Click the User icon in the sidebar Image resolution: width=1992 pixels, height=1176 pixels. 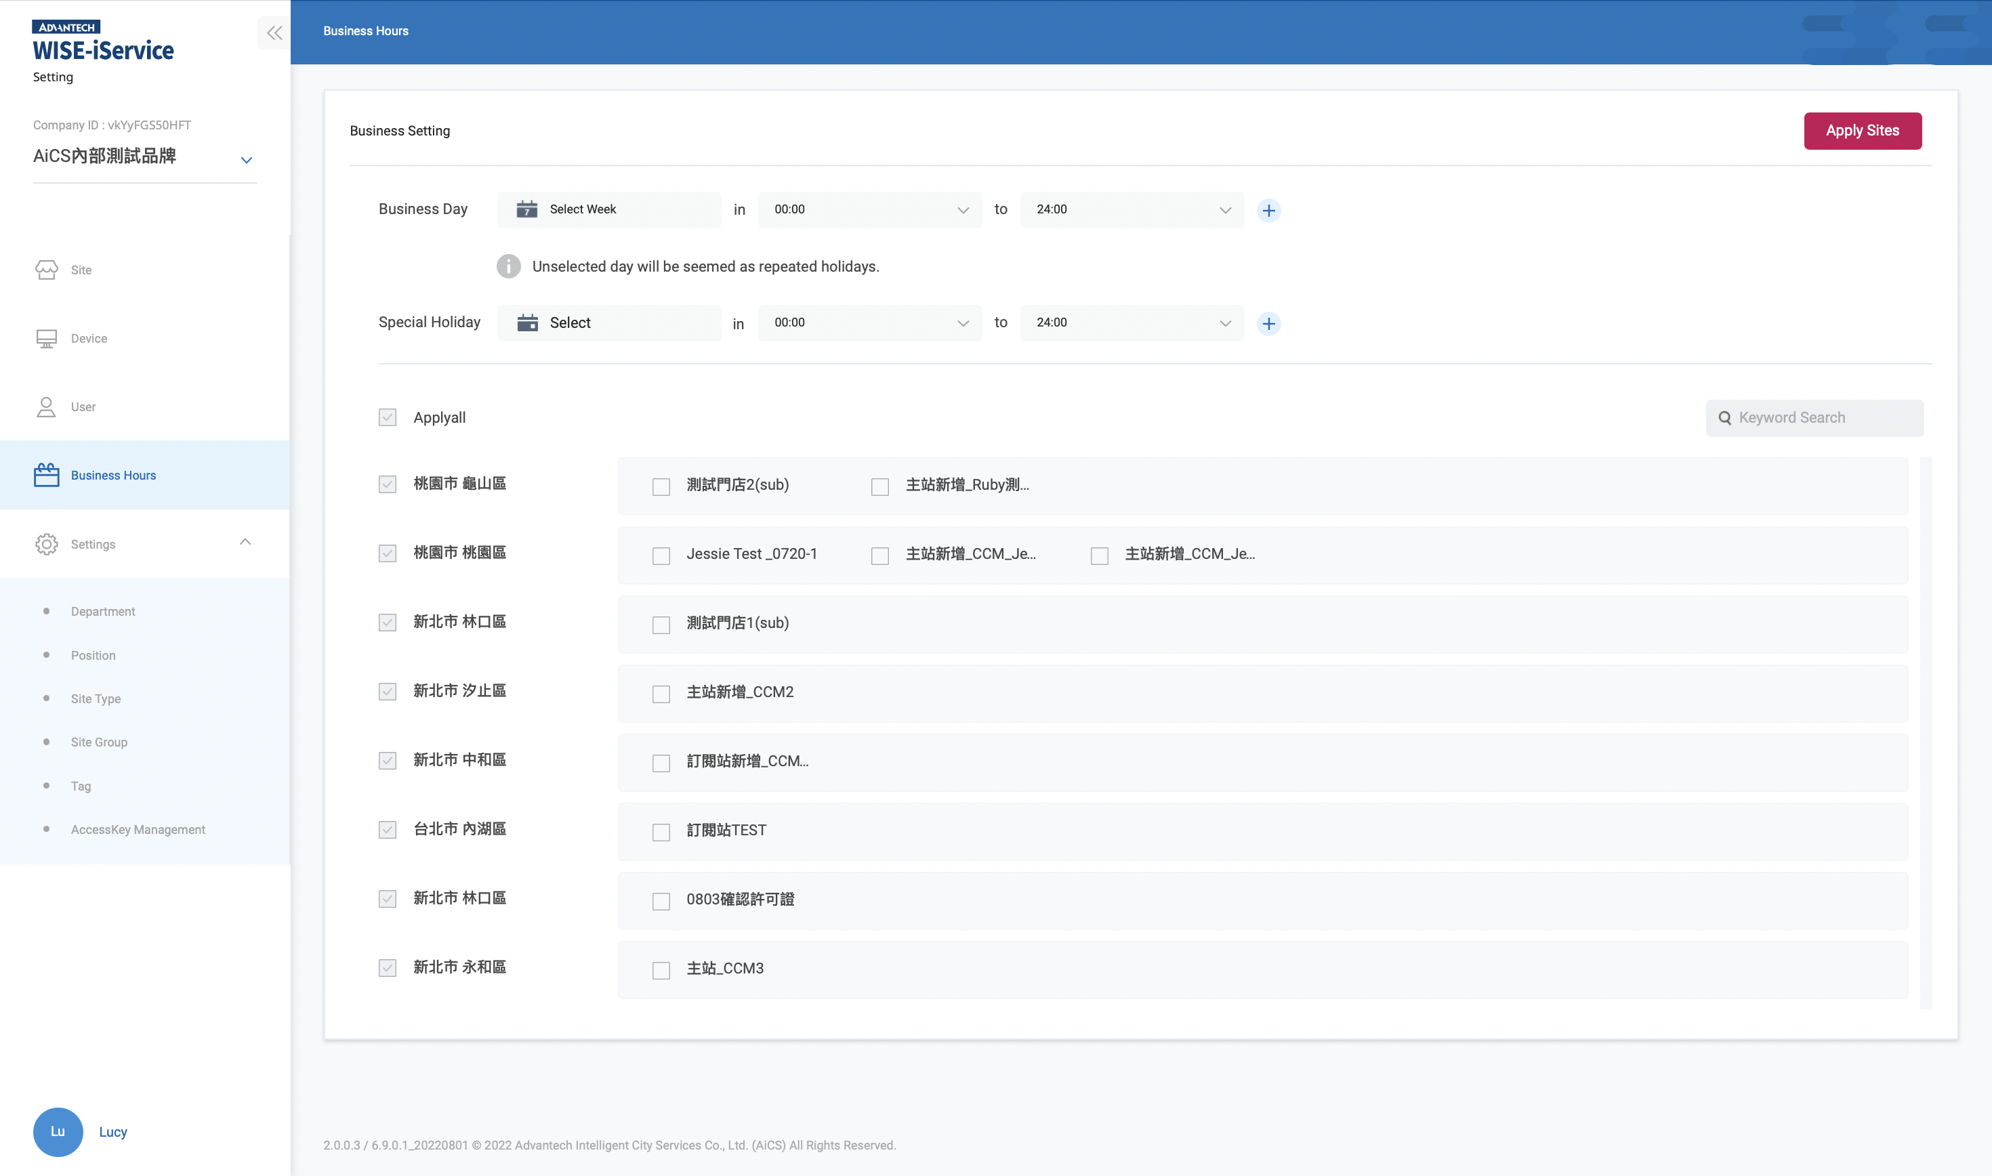(46, 406)
